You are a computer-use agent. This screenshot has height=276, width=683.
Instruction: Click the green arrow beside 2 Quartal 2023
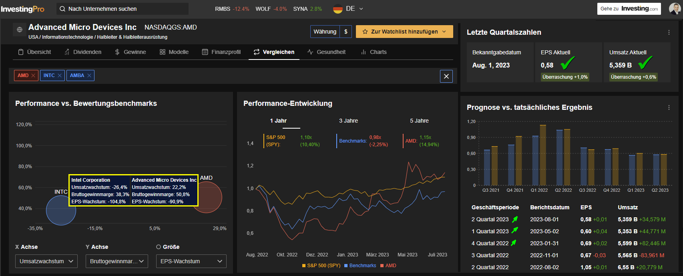point(515,219)
